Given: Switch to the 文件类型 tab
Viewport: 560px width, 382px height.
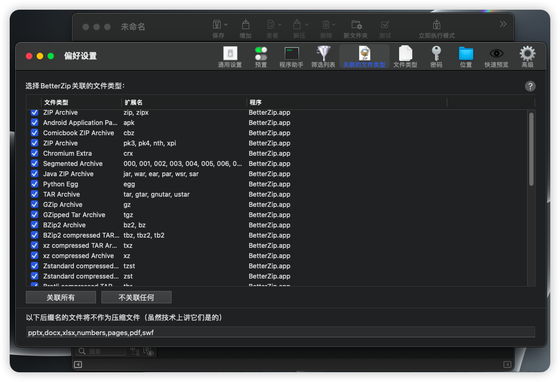Looking at the screenshot, I should coord(405,57).
